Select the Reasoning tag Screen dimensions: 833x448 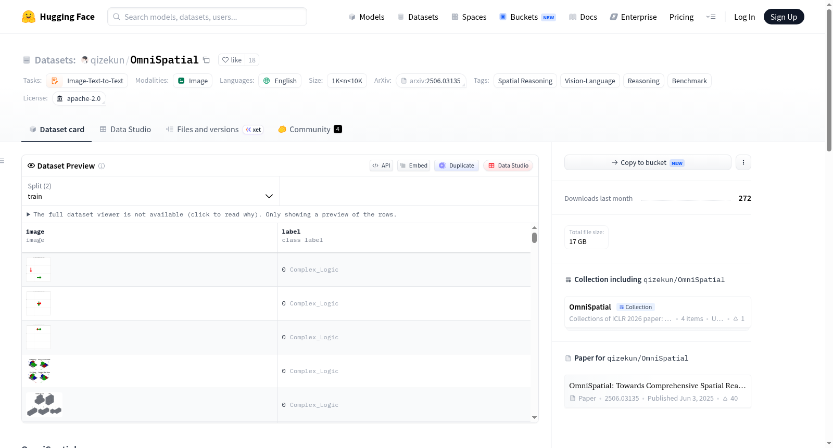coord(643,81)
